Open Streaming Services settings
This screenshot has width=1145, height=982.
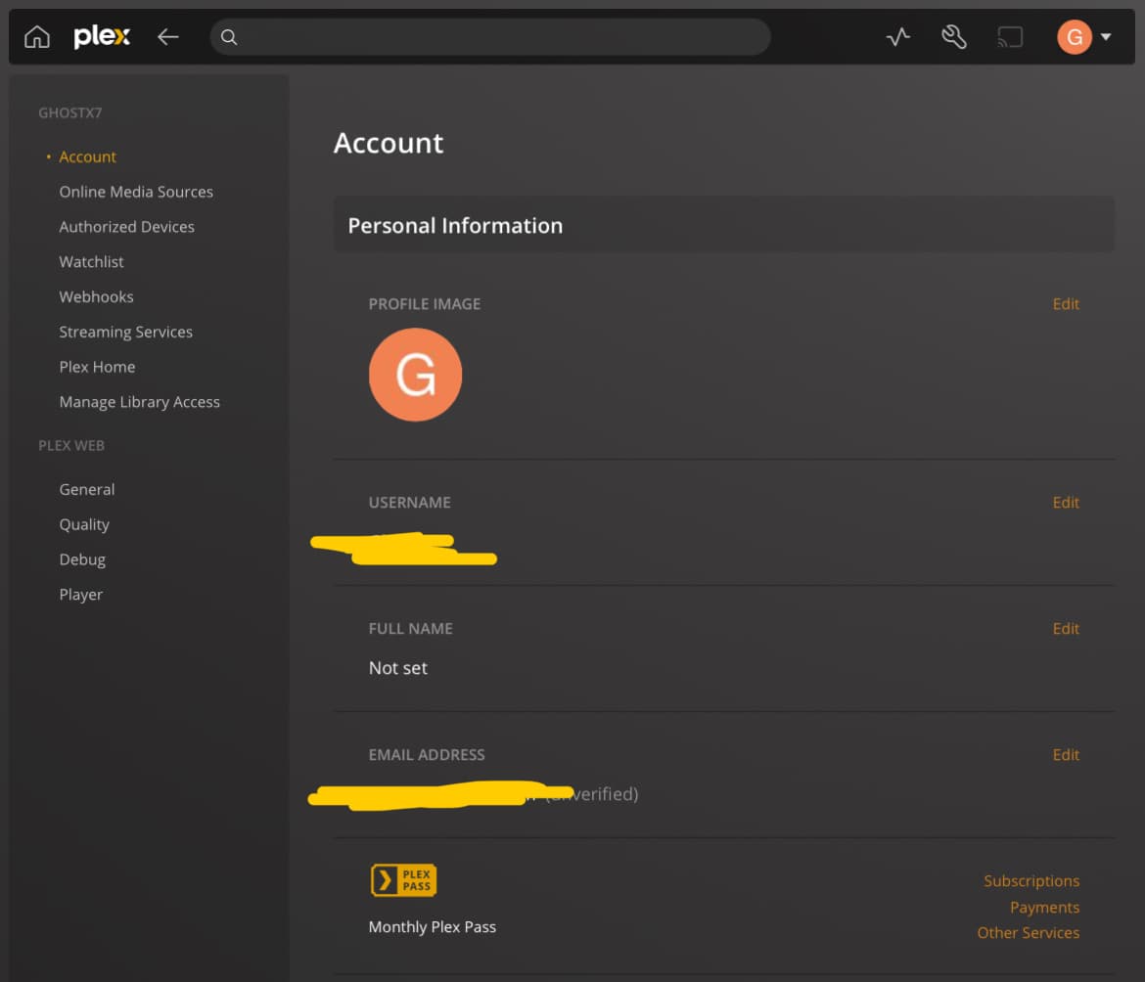pos(125,332)
